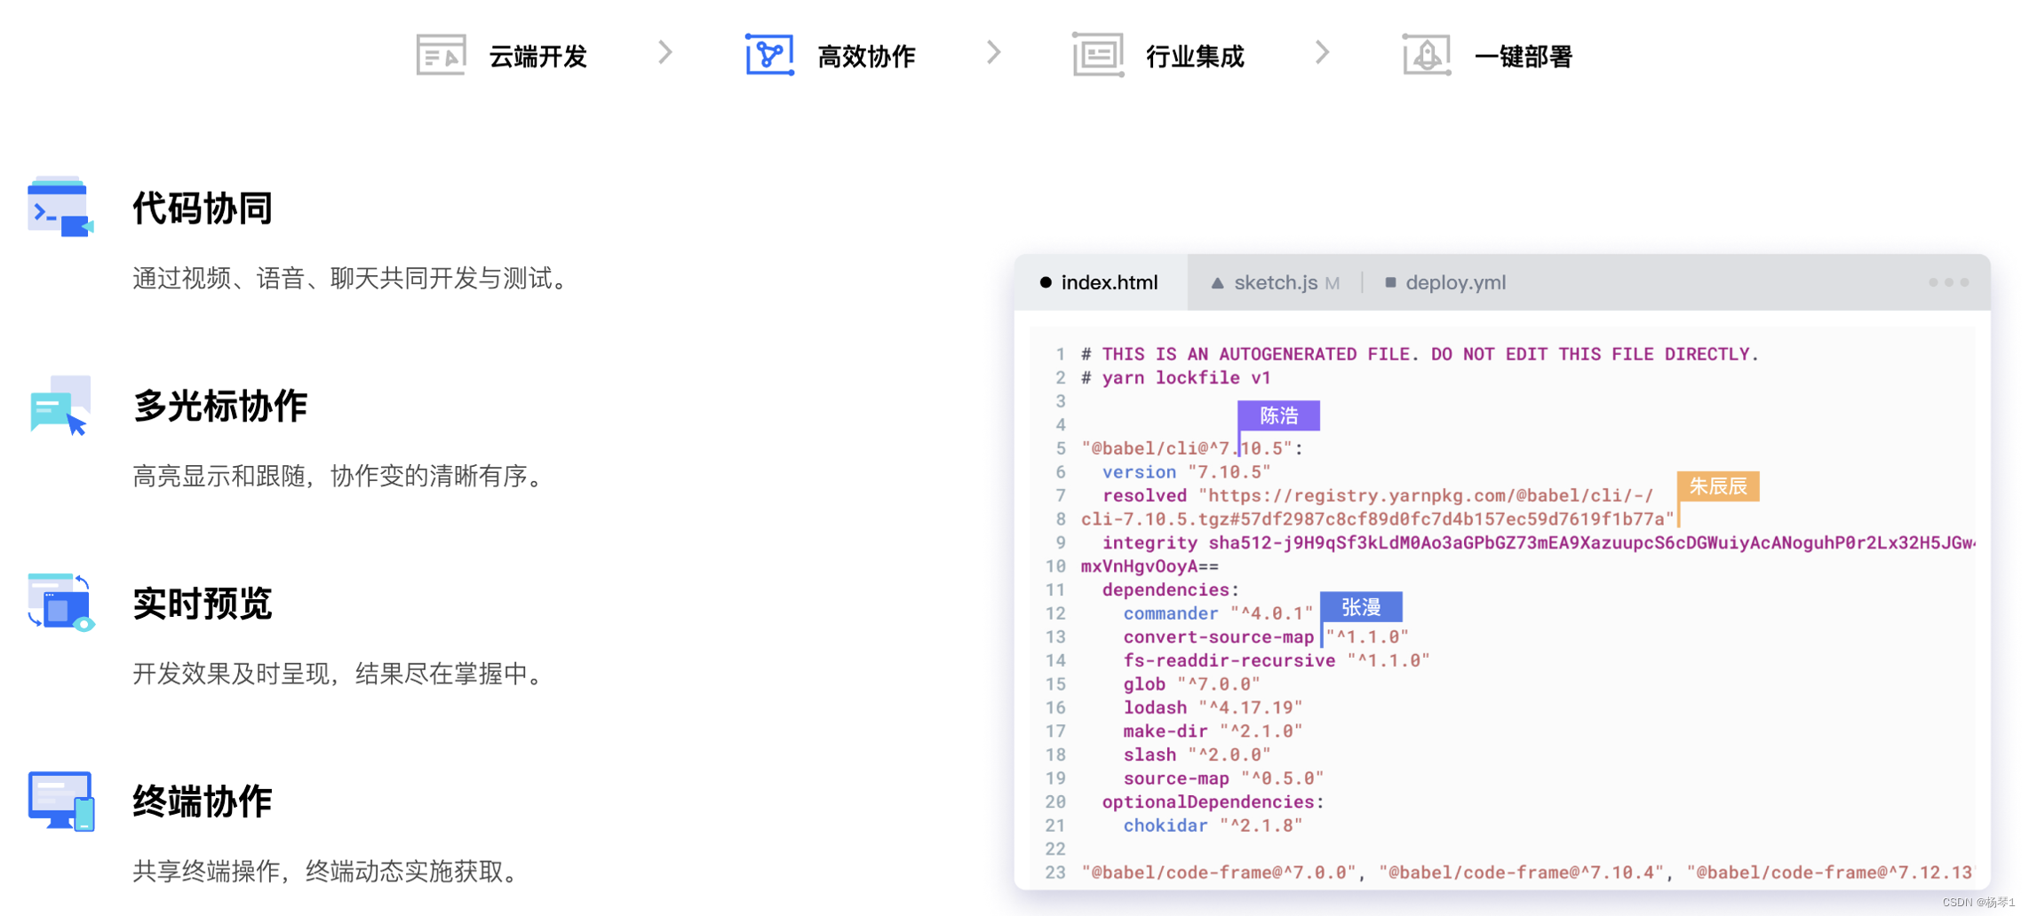Open the 多光标协作 feature heading
The width and height of the screenshot is (2029, 916).
coord(220,406)
